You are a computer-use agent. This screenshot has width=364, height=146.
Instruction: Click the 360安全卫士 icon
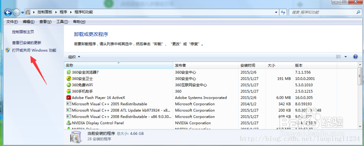click(69, 79)
